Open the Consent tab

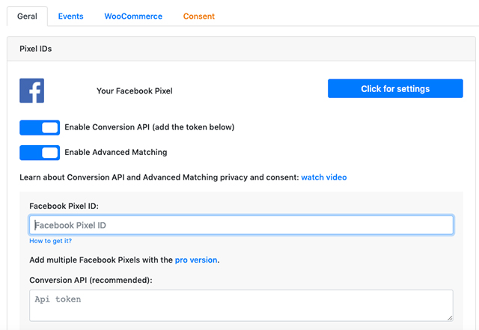click(199, 16)
